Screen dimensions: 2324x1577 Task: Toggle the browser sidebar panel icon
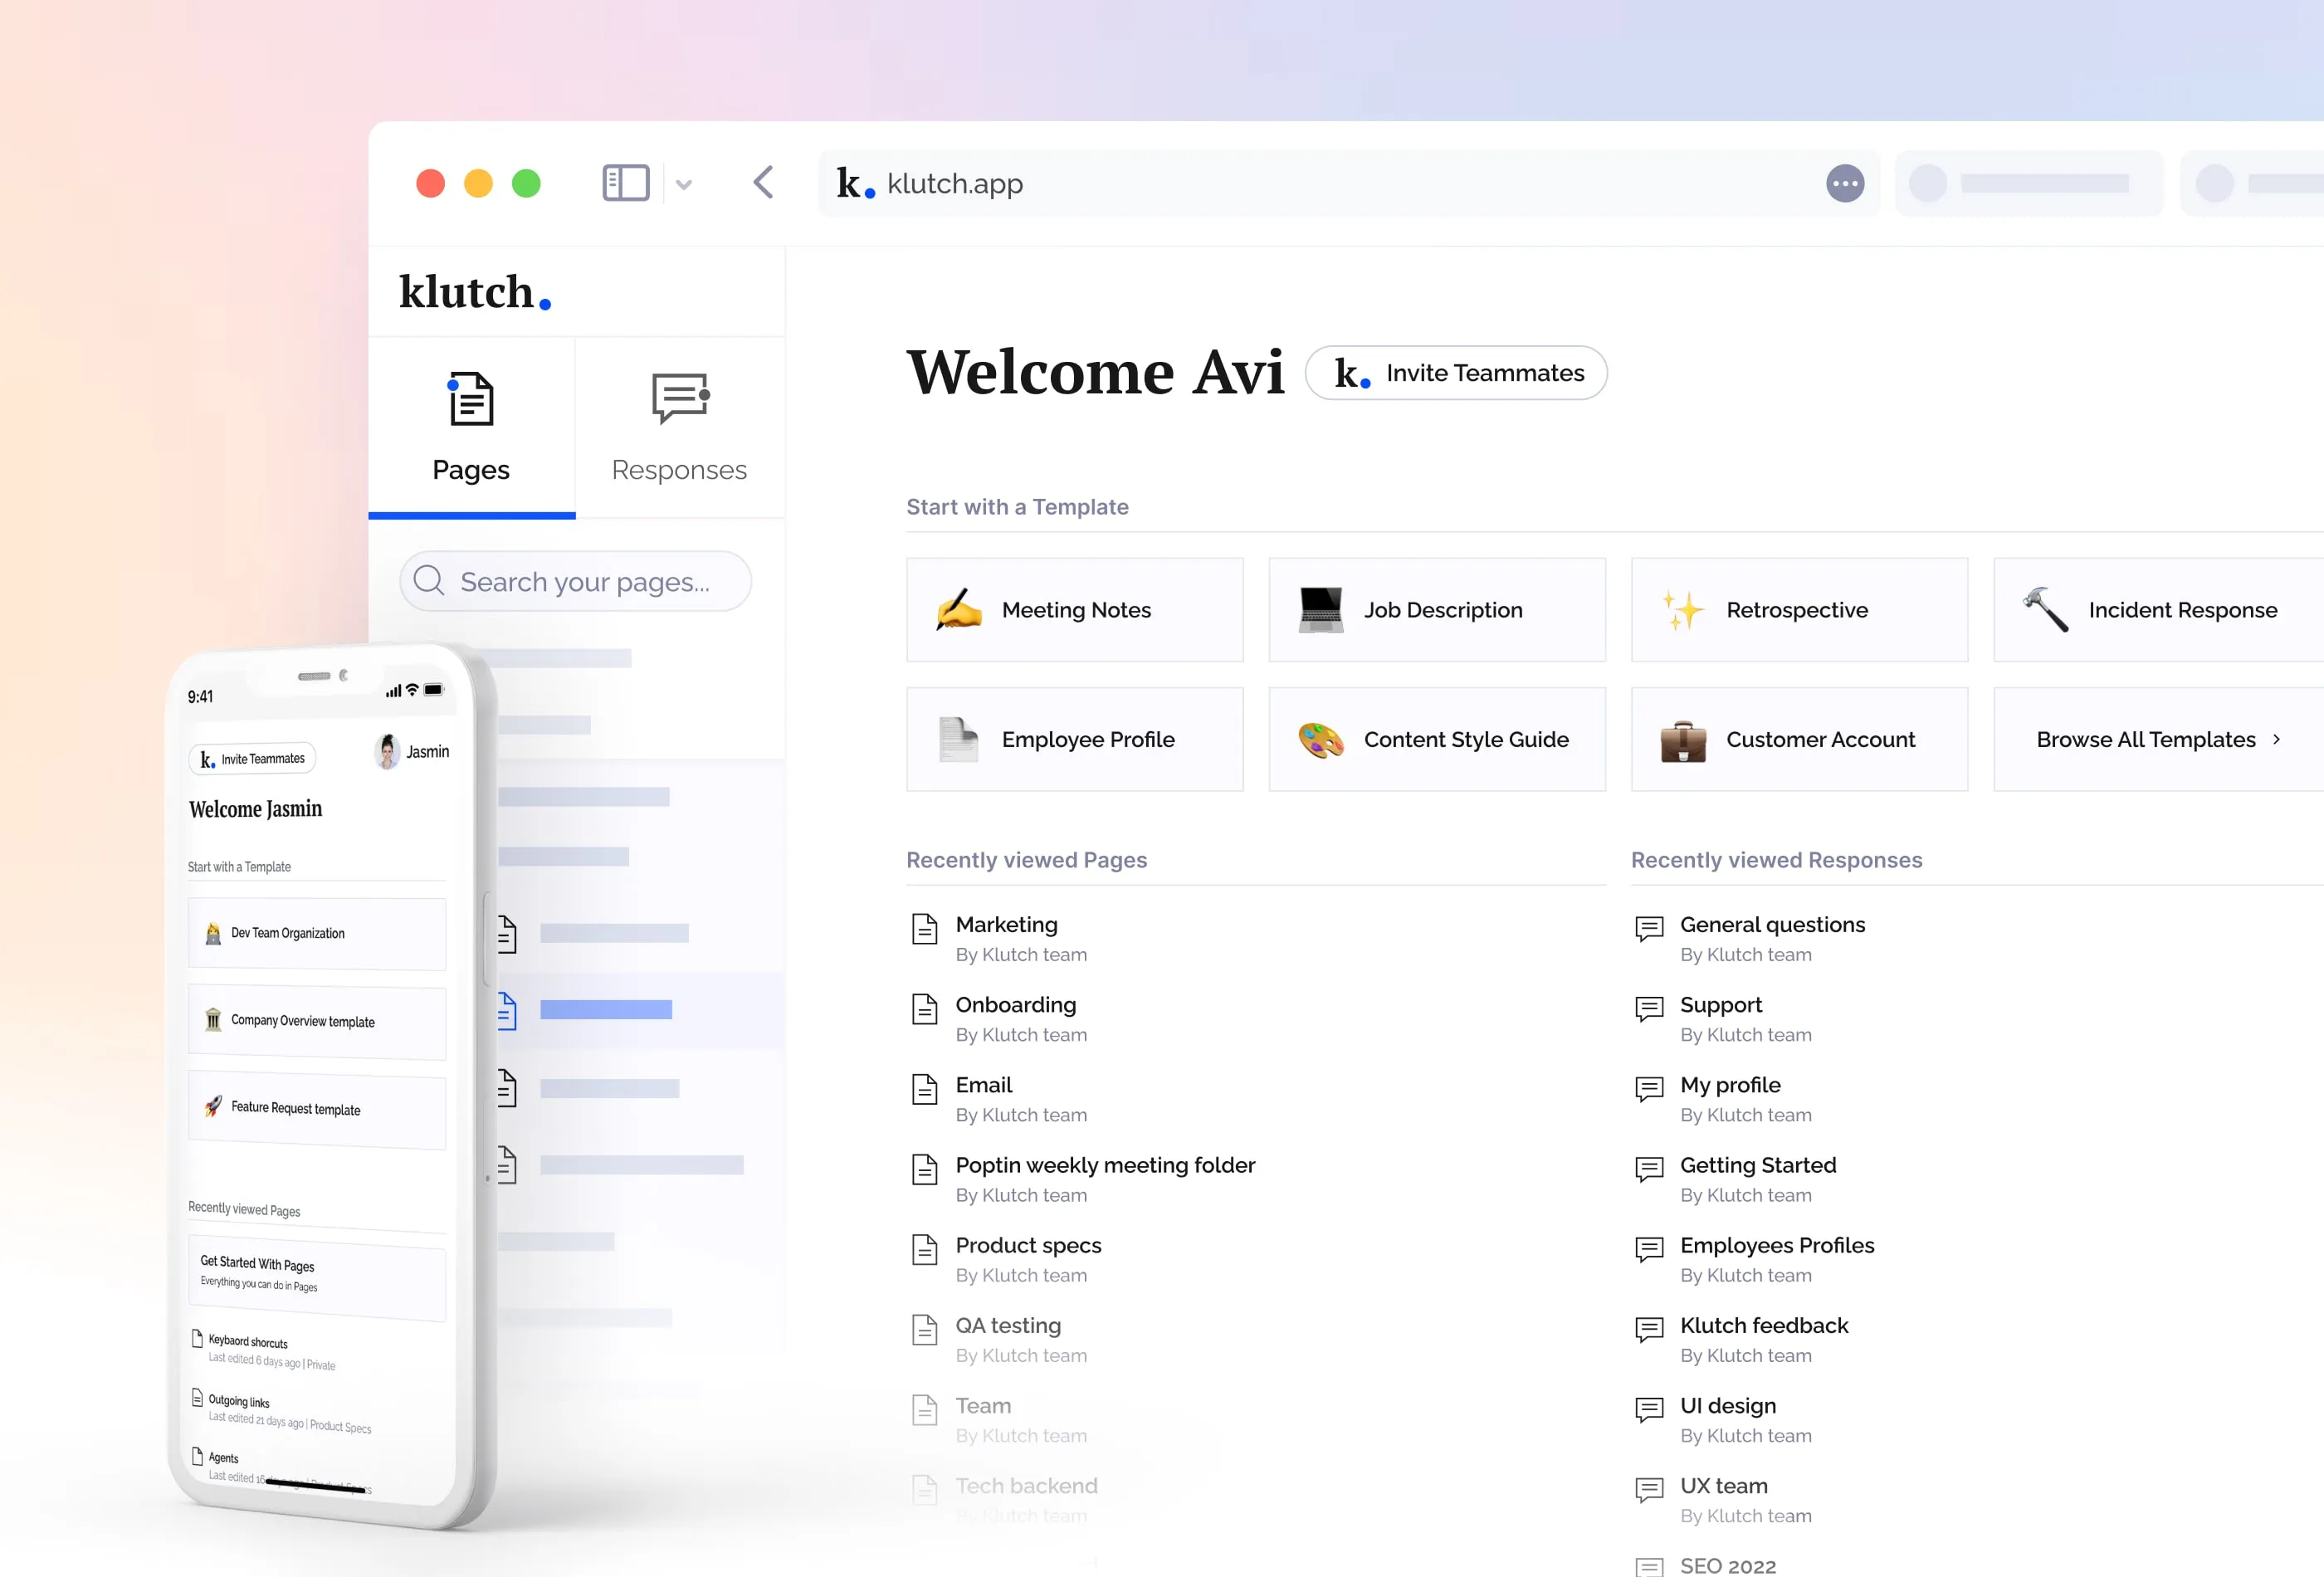[626, 183]
